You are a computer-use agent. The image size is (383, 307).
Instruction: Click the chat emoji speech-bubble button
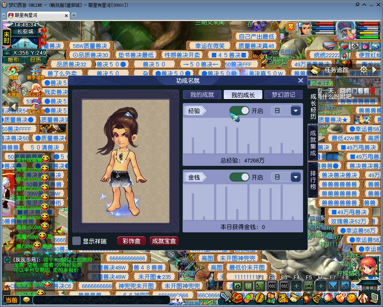(x=26, y=300)
